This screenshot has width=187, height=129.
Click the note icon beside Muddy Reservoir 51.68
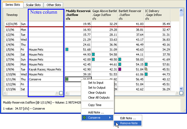[67, 49]
